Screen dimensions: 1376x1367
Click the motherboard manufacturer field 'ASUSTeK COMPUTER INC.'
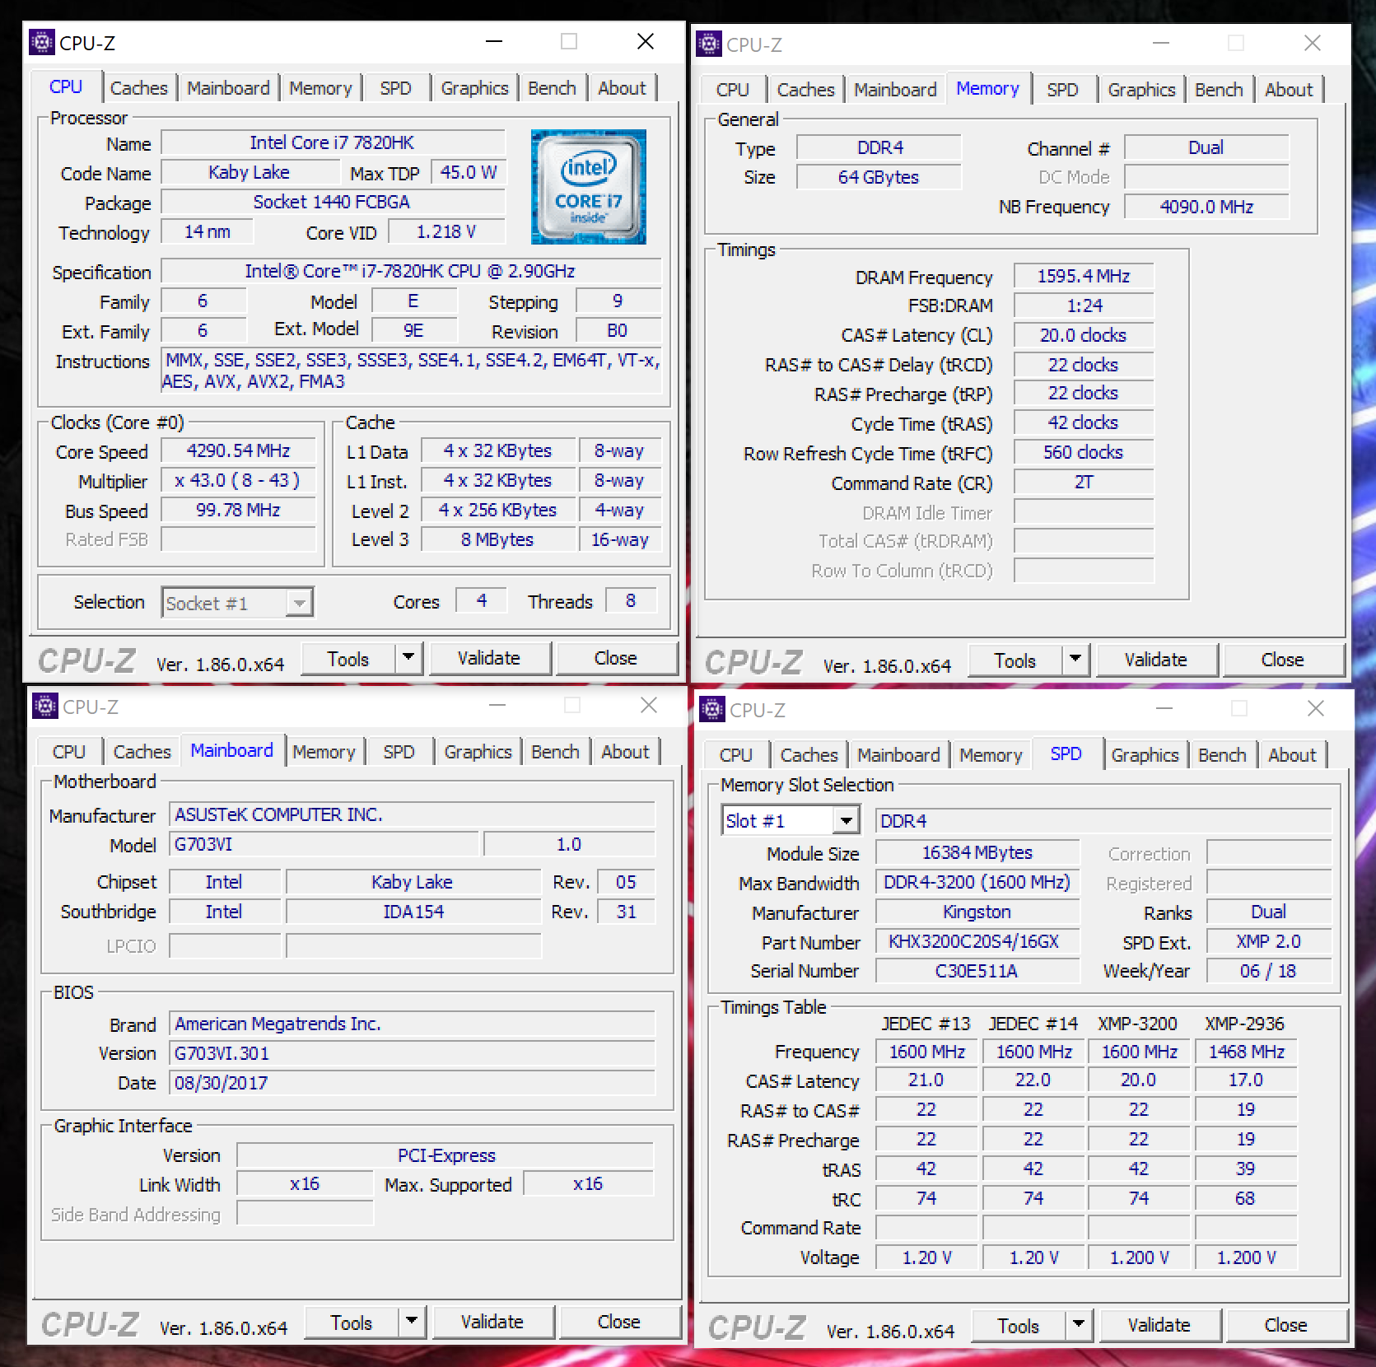(413, 814)
